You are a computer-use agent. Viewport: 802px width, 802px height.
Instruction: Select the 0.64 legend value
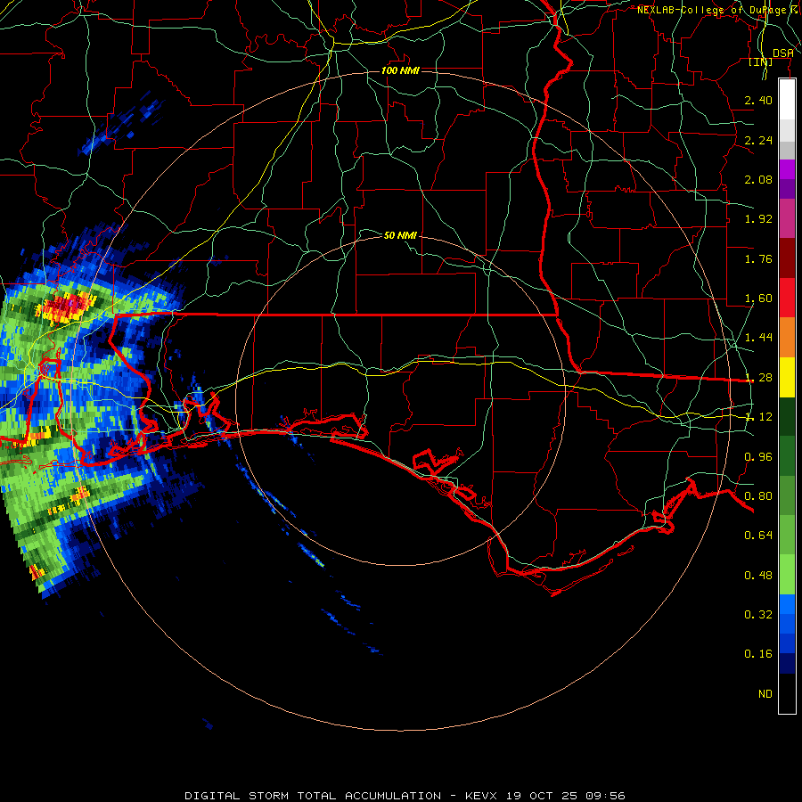click(x=758, y=536)
